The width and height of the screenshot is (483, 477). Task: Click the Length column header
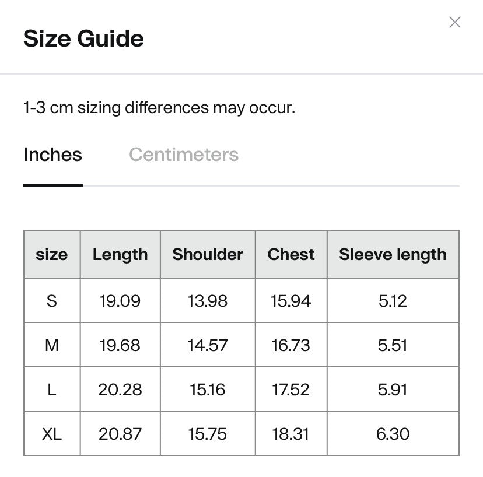(x=120, y=254)
